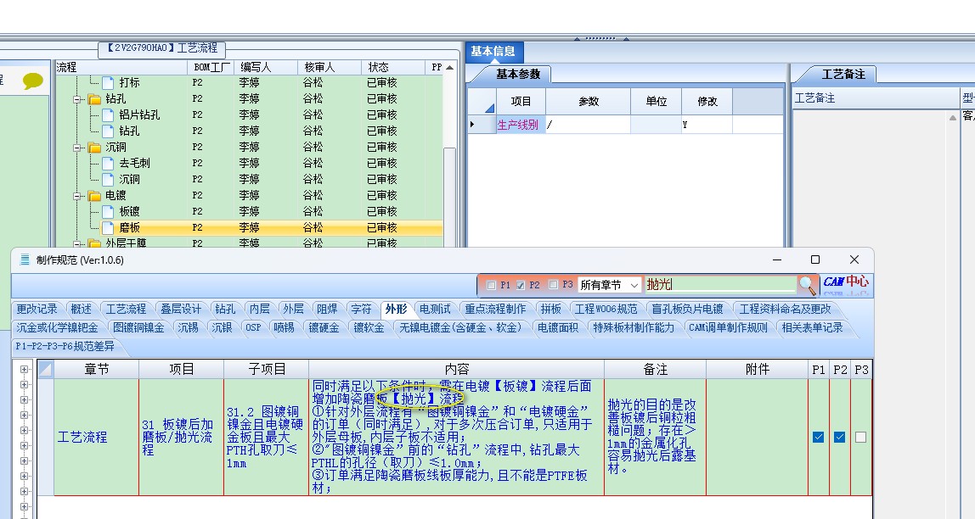Click the 编写人 column header
This screenshot has width=975, height=519.
point(266,67)
